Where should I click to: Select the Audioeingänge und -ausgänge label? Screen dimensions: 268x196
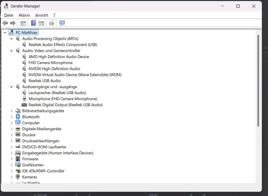pos(50,87)
